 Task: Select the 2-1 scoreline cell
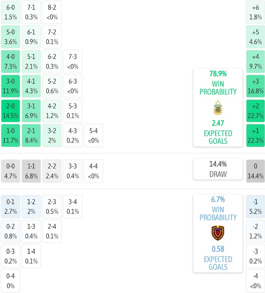pyautogui.click(x=31, y=136)
